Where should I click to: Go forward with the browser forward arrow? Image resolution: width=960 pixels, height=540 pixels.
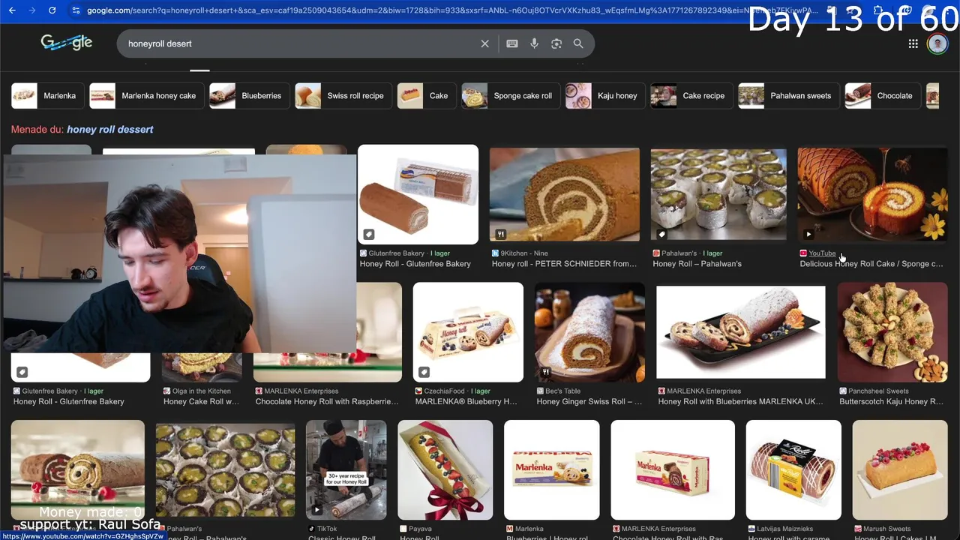pyautogui.click(x=31, y=10)
